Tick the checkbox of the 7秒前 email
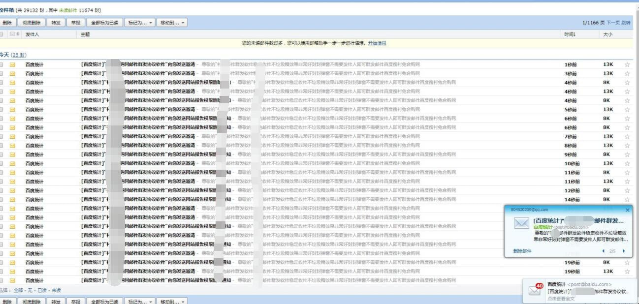Viewport: 639px width, 304px height. coord(1,136)
